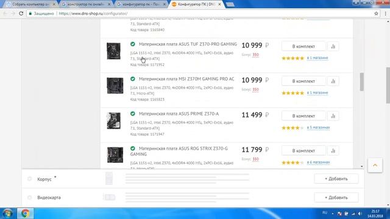Open ASUS TUF Z370-PRO GAMING product title link

point(188,44)
